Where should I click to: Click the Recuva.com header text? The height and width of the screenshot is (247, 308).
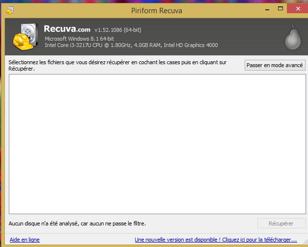click(x=67, y=29)
